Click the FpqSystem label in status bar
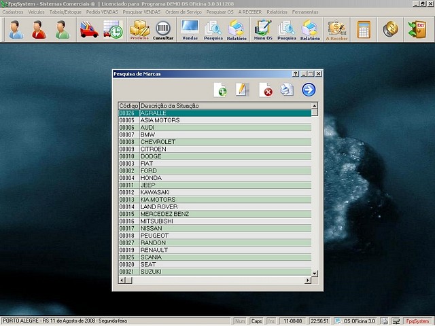Viewport: 435px width, 326px height. click(417, 321)
